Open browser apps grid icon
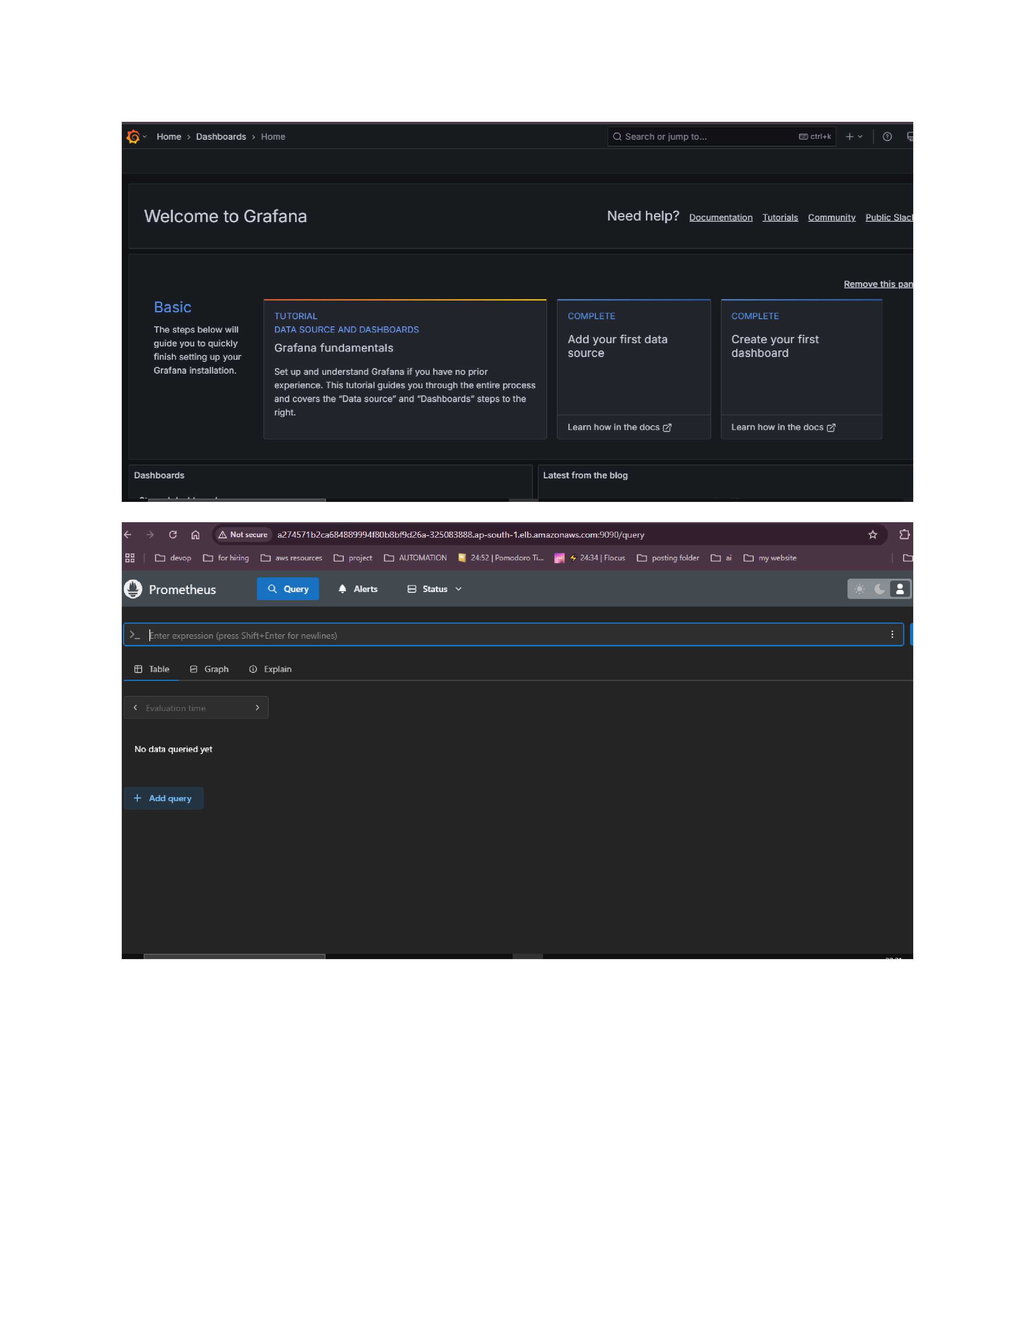Image resolution: width=1035 pixels, height=1340 pixels. (130, 558)
